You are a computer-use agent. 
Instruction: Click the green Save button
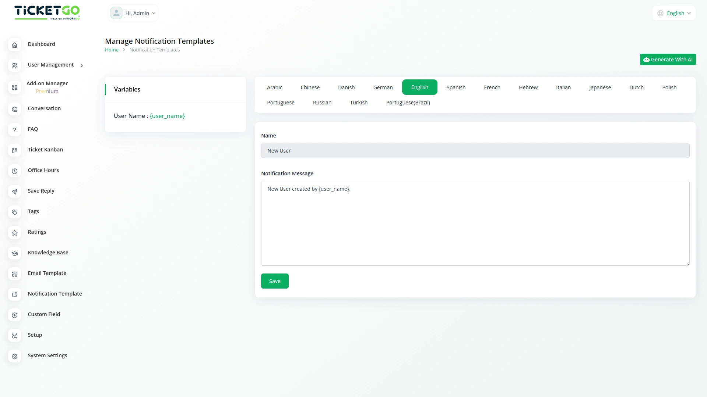point(275,281)
